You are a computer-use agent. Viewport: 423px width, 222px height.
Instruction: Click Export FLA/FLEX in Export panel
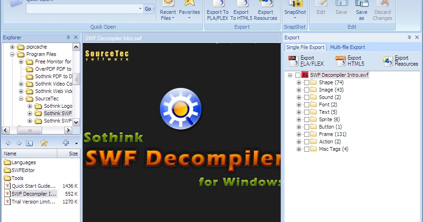pos(307,61)
